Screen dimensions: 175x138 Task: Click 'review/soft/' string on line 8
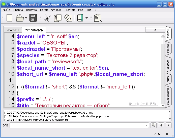click(67, 62)
